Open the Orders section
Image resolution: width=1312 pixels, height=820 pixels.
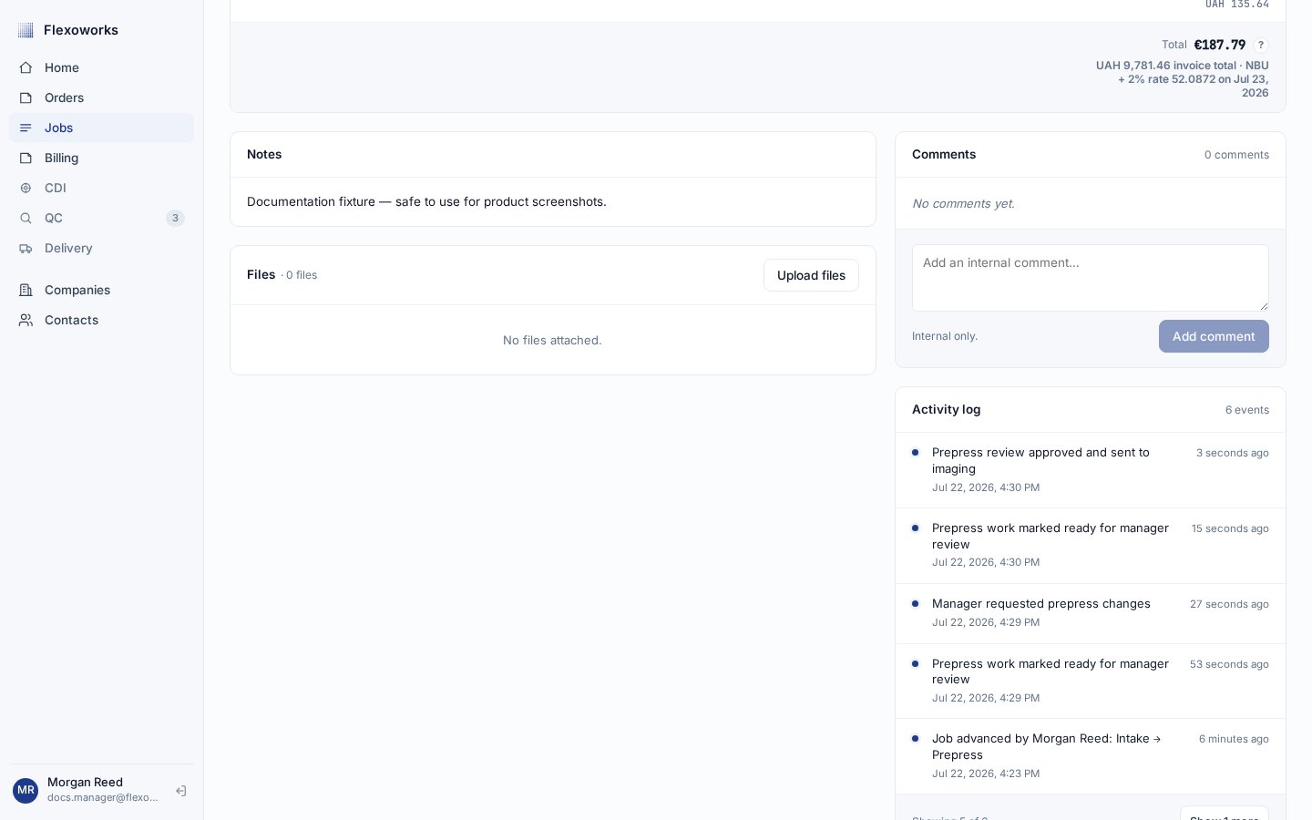pyautogui.click(x=101, y=97)
